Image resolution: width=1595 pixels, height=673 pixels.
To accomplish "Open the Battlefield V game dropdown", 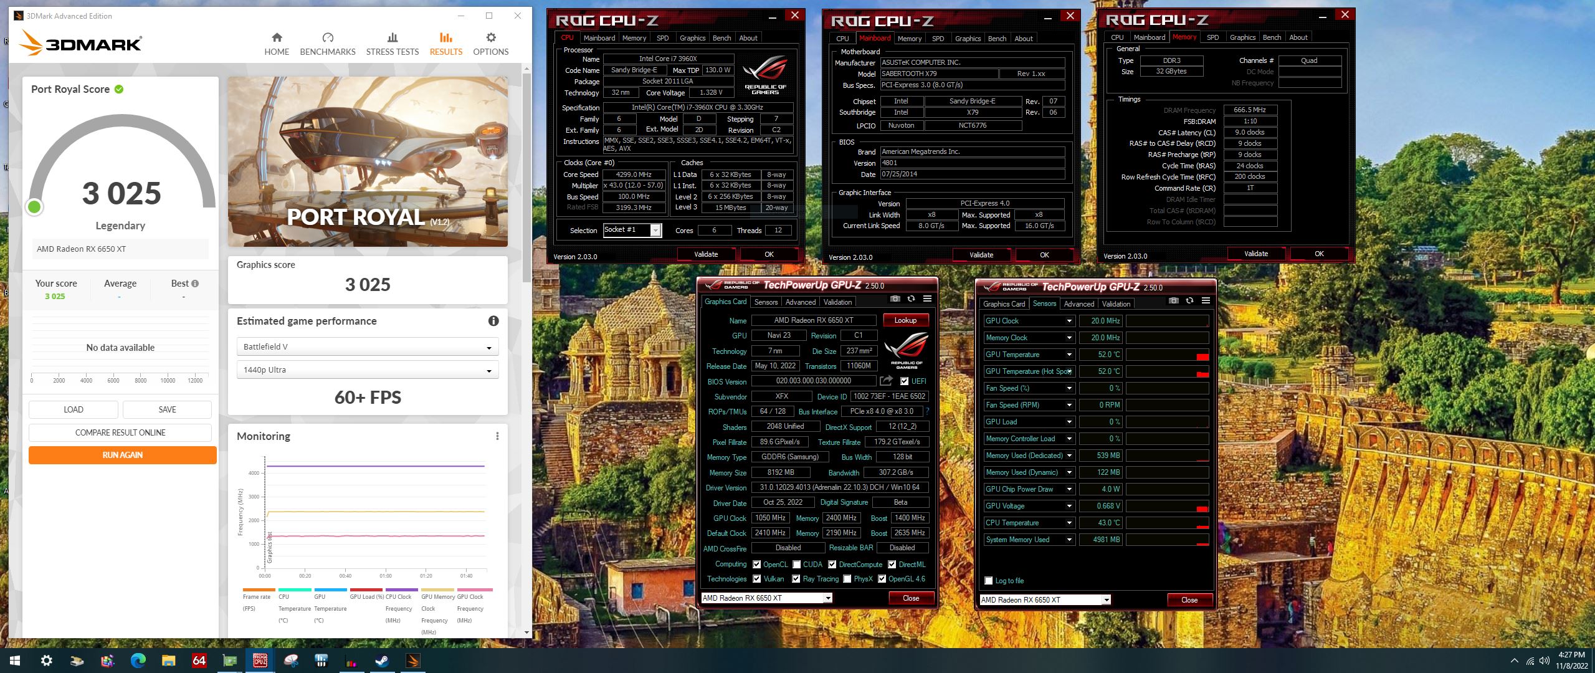I will coord(367,347).
